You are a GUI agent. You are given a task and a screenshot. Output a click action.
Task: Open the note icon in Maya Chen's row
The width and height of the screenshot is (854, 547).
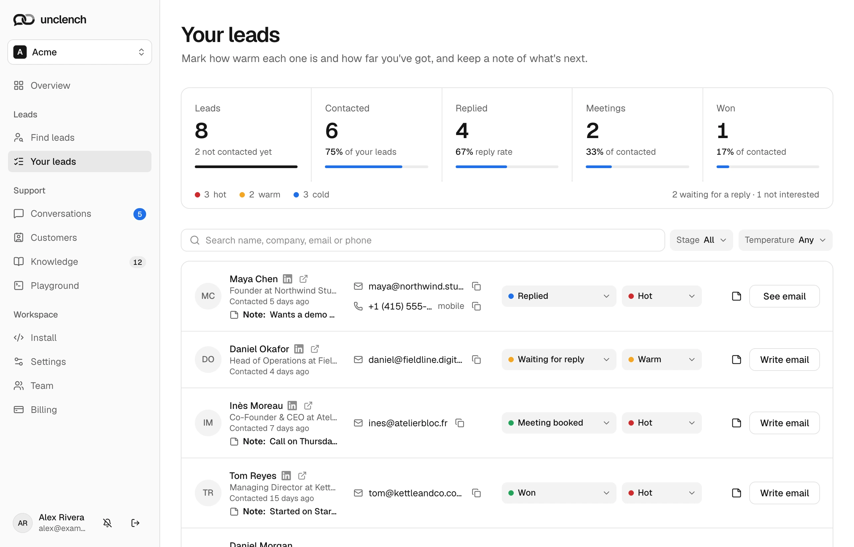737,296
